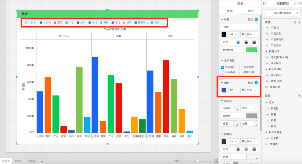The height and width of the screenshot is (164, 302).
Task: Select the 地区经理 dimension field
Action: pyautogui.click(x=276, y=63)
